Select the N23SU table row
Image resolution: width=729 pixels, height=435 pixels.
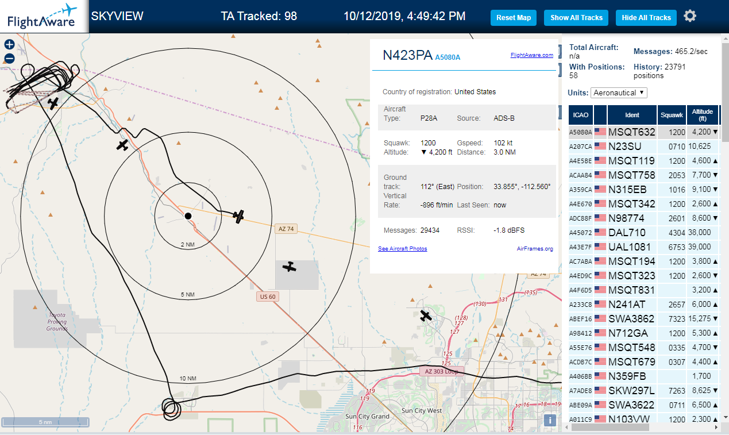coord(644,147)
